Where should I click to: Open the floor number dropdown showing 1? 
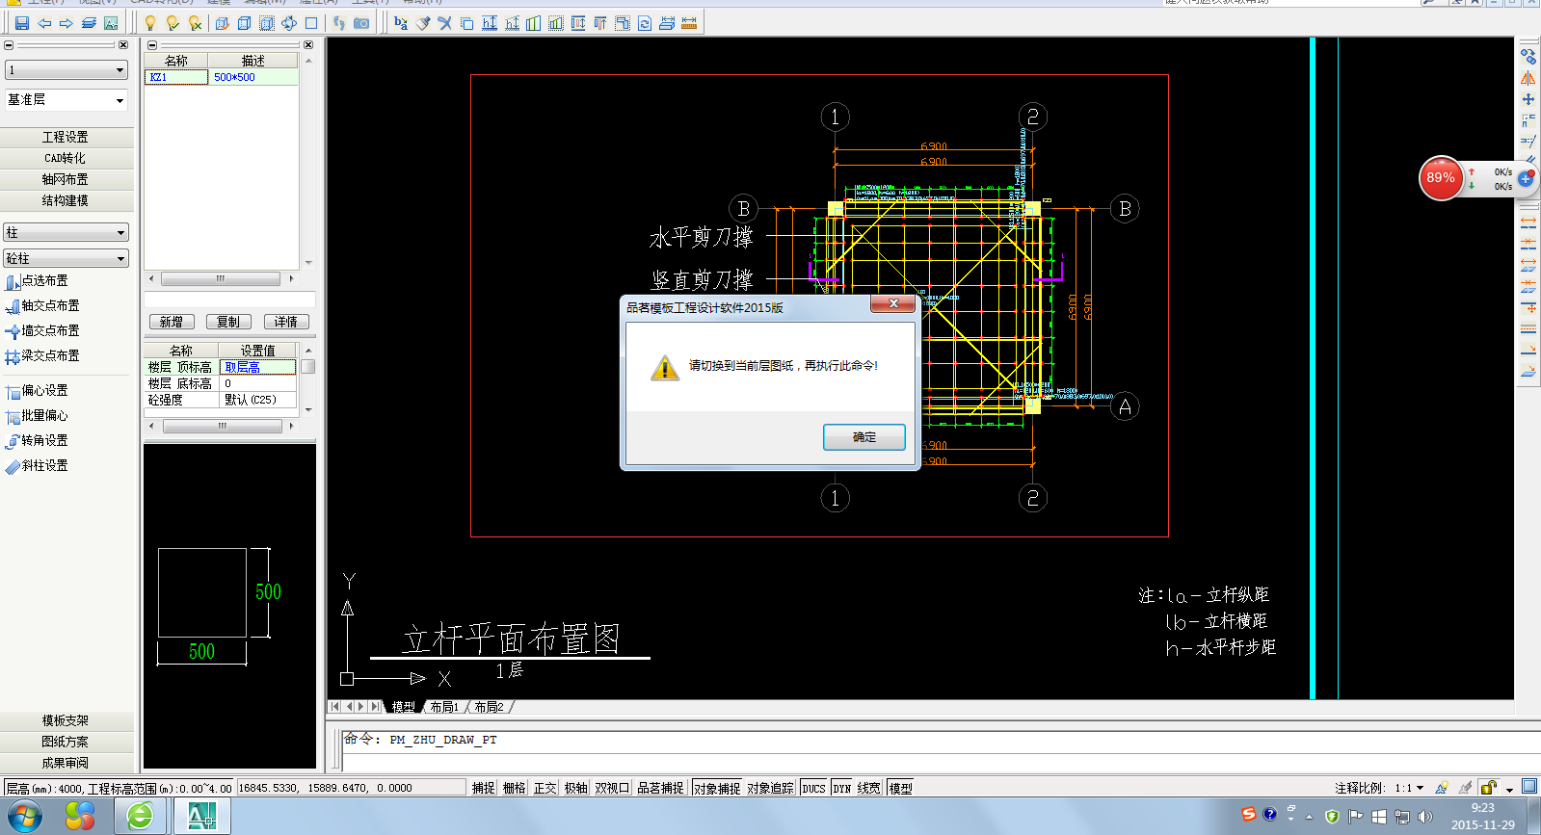(x=66, y=70)
